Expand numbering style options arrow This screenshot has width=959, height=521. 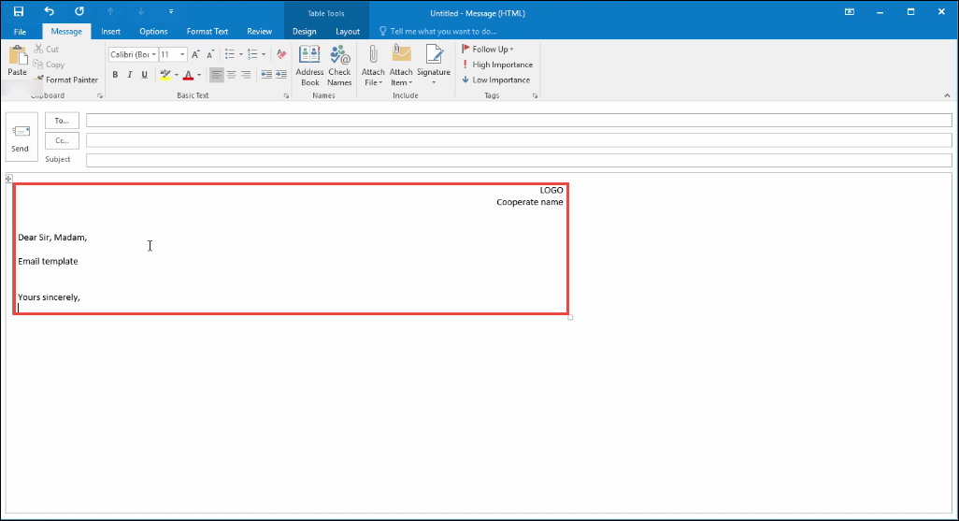pos(264,54)
